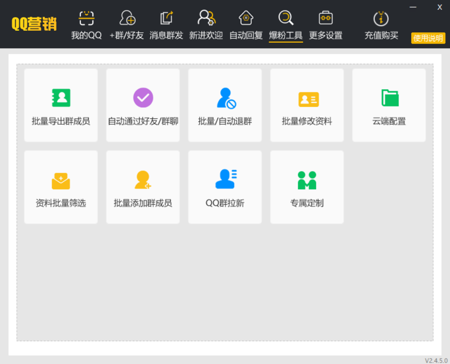The width and height of the screenshot is (450, 364).
Task: Open 批量修改资料 label
Action: pyautogui.click(x=307, y=121)
